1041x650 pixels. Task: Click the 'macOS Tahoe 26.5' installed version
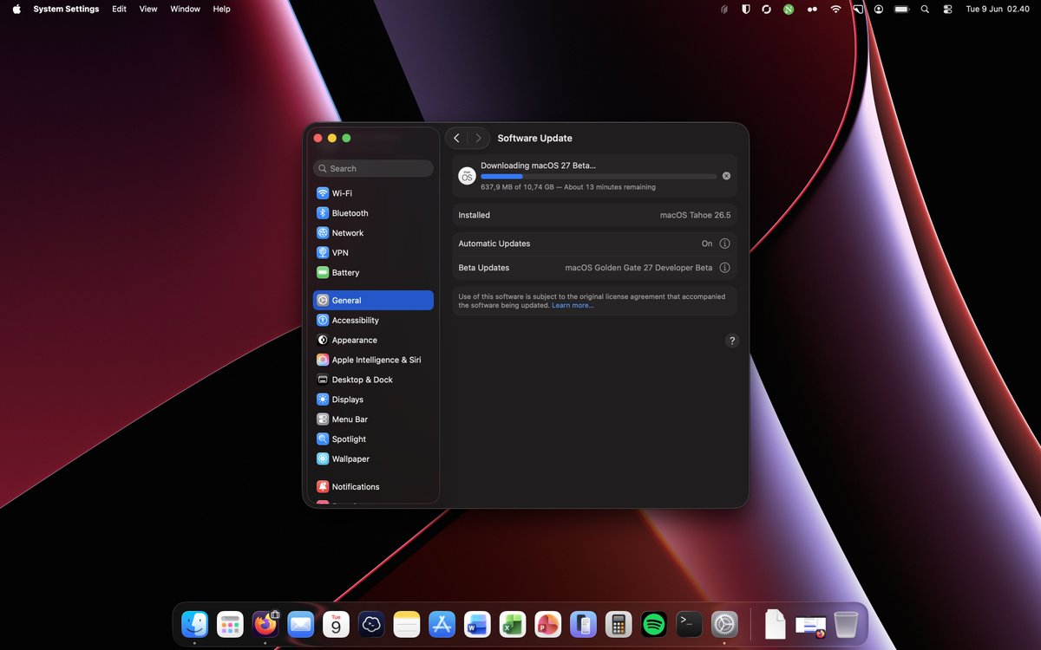[x=696, y=215]
